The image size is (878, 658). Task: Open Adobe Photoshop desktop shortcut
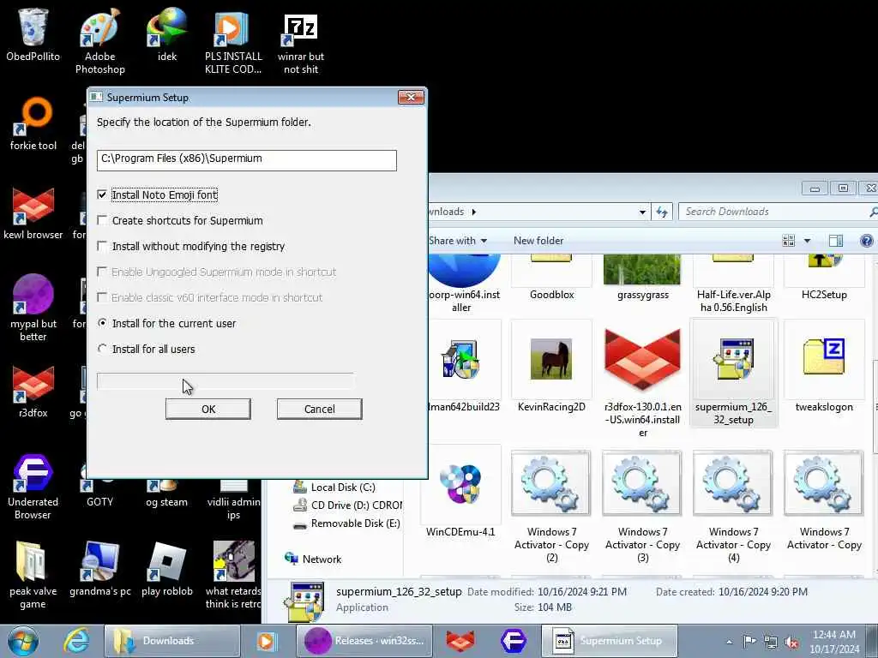[x=100, y=41]
